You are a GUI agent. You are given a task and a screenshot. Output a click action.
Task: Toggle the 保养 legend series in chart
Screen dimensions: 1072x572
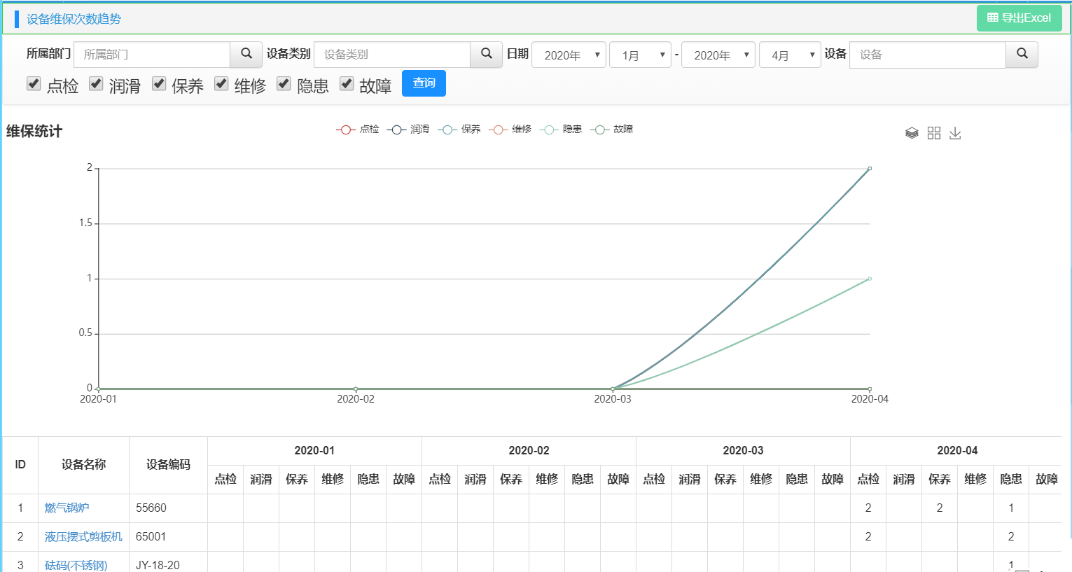click(459, 130)
